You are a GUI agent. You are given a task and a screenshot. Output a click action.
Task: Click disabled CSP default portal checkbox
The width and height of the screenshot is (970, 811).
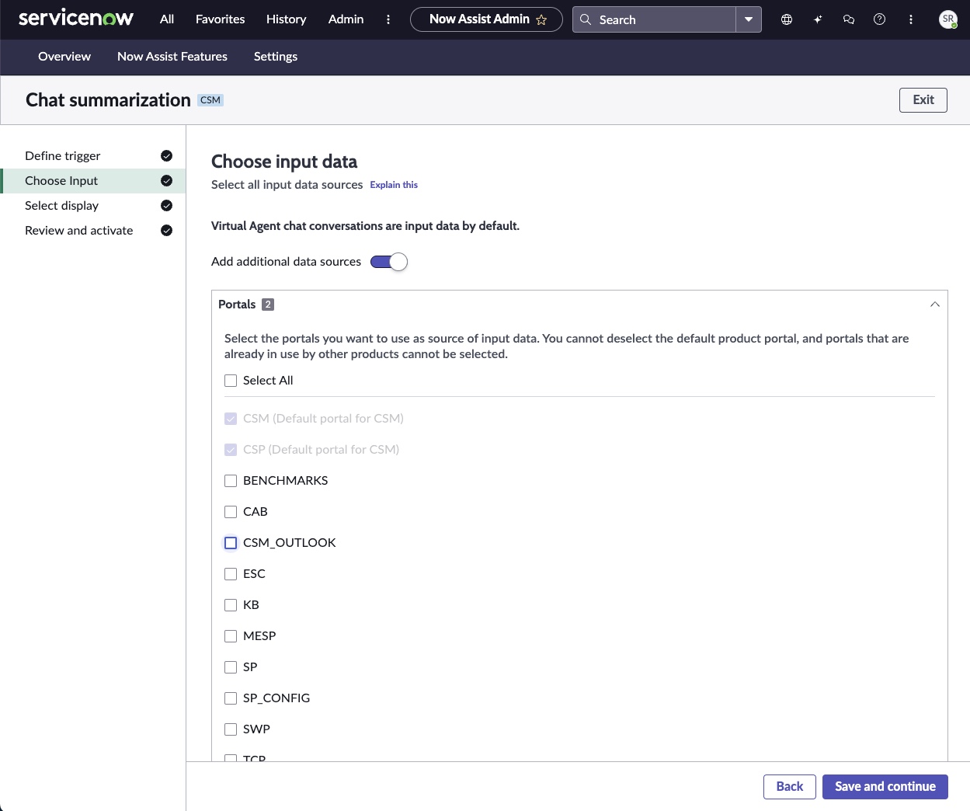(231, 450)
